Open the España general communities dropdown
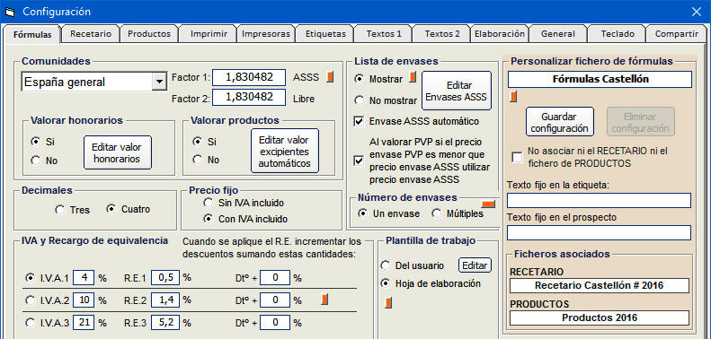This screenshot has height=339, width=711. [159, 82]
